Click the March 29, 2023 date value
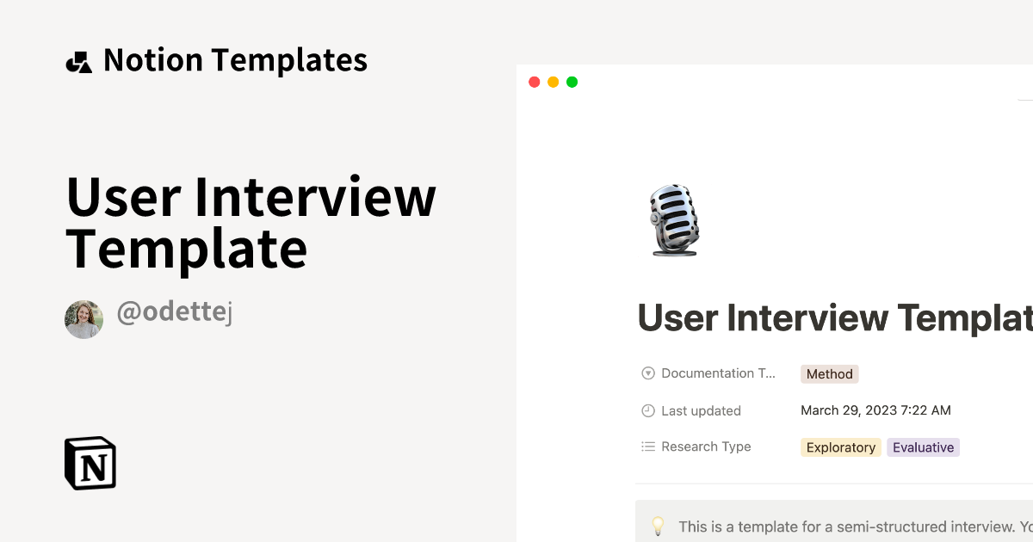Image resolution: width=1033 pixels, height=542 pixels. pyautogui.click(x=875, y=410)
